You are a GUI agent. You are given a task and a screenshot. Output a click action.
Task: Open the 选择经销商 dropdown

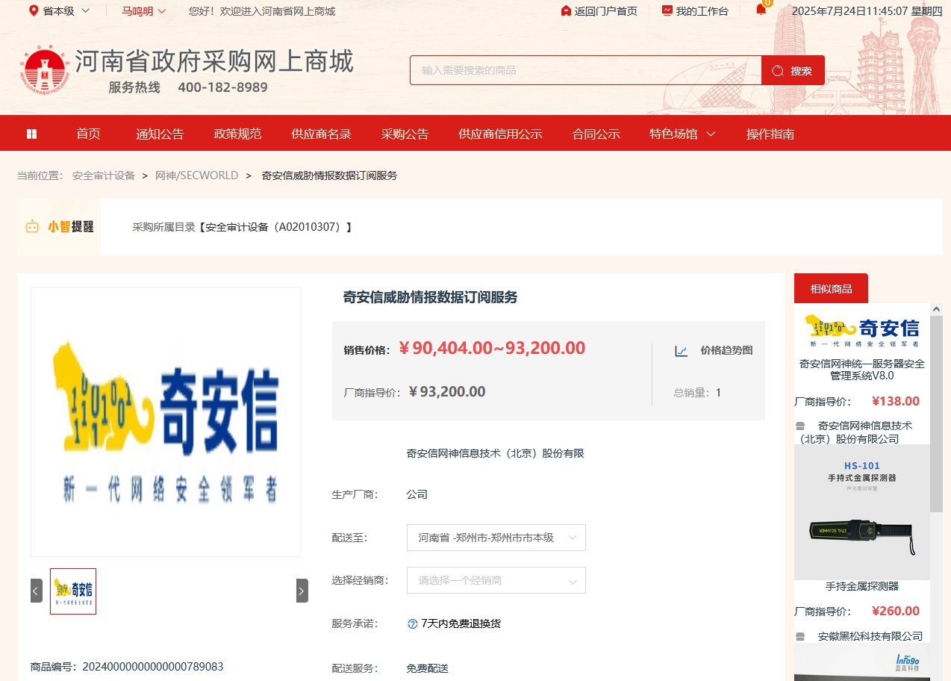(x=496, y=580)
